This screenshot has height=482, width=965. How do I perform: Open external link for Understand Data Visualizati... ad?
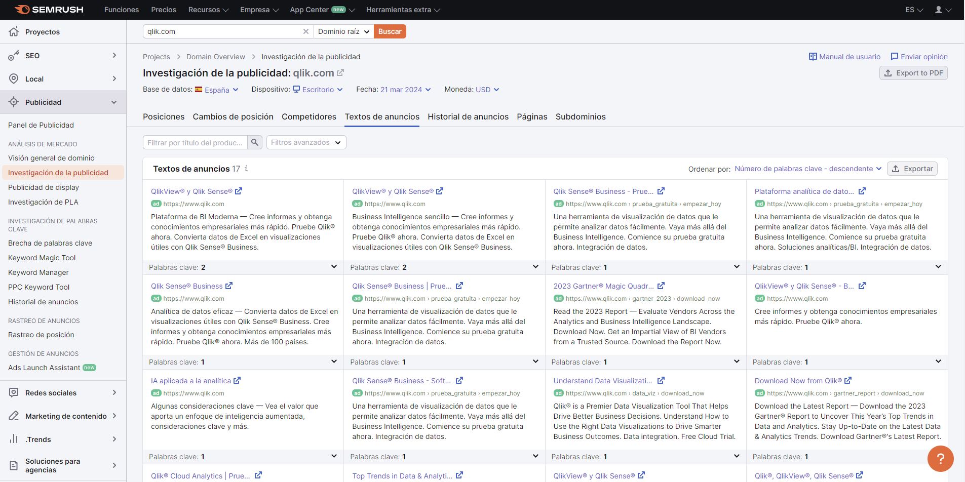point(661,380)
